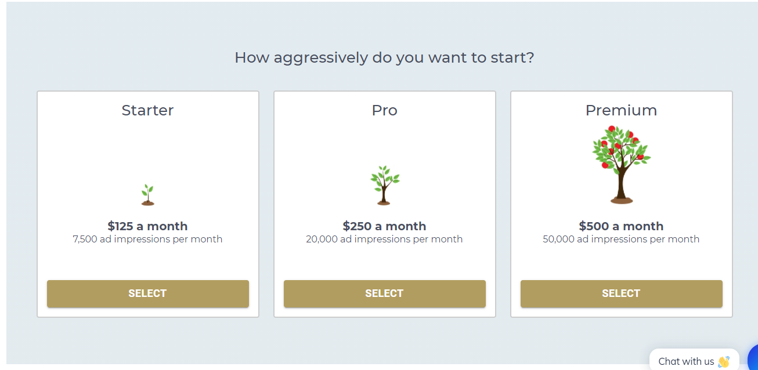Image resolution: width=758 pixels, height=370 pixels.
Task: Click the Pro plan title
Action: (385, 110)
